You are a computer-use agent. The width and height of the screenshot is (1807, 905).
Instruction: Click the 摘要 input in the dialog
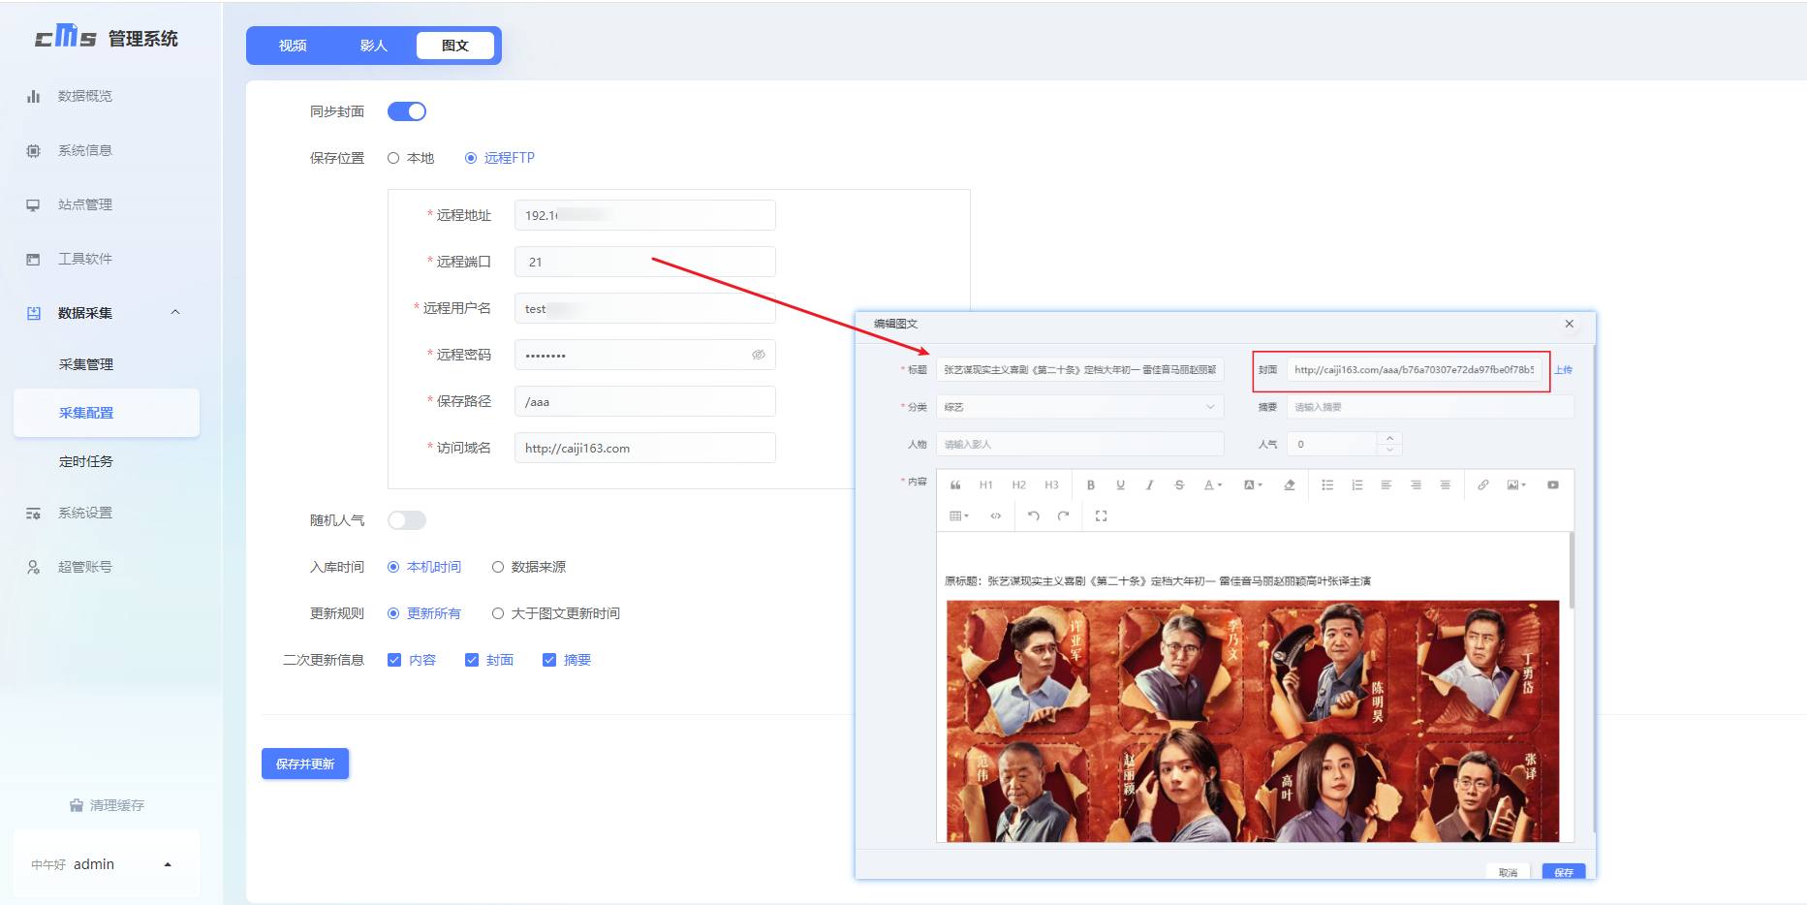coord(1430,407)
